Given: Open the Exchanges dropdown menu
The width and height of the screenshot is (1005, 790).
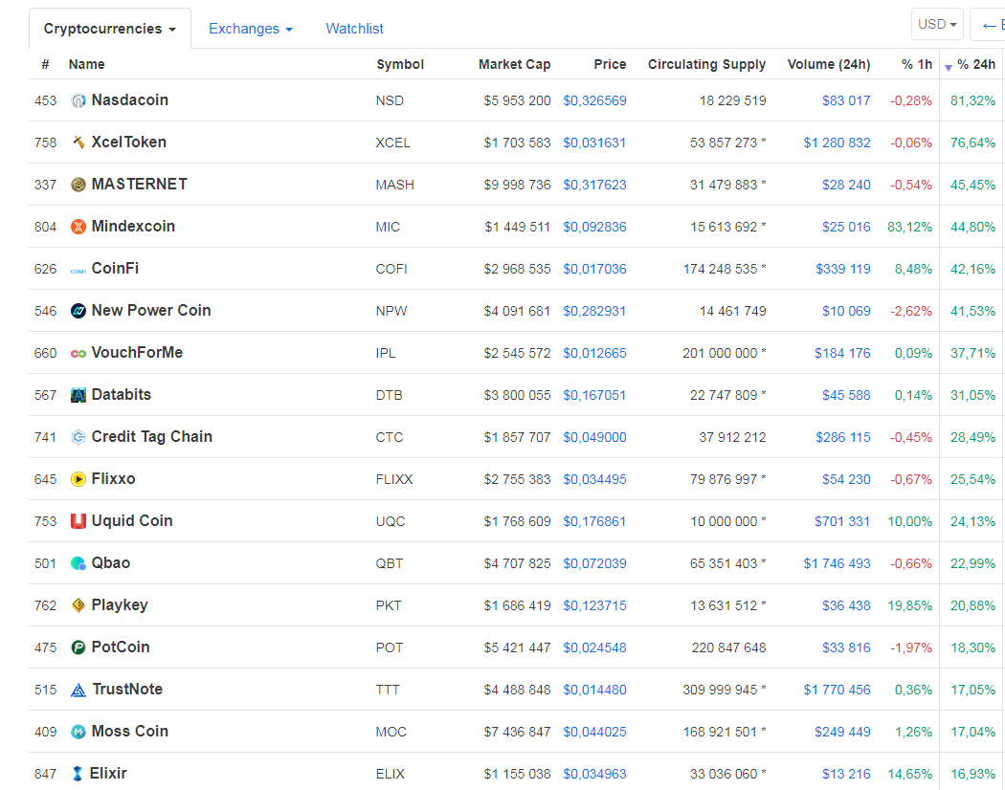Looking at the screenshot, I should tap(251, 29).
